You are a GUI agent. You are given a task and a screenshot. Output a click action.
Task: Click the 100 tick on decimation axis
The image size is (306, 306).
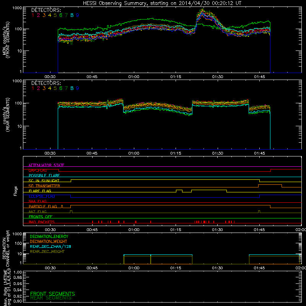coord(18,243)
